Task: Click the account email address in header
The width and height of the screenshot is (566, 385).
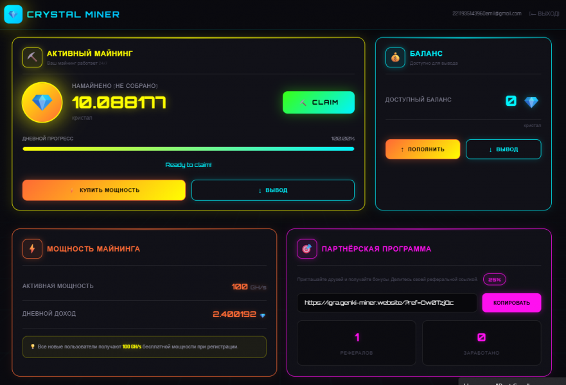Action: pyautogui.click(x=486, y=13)
